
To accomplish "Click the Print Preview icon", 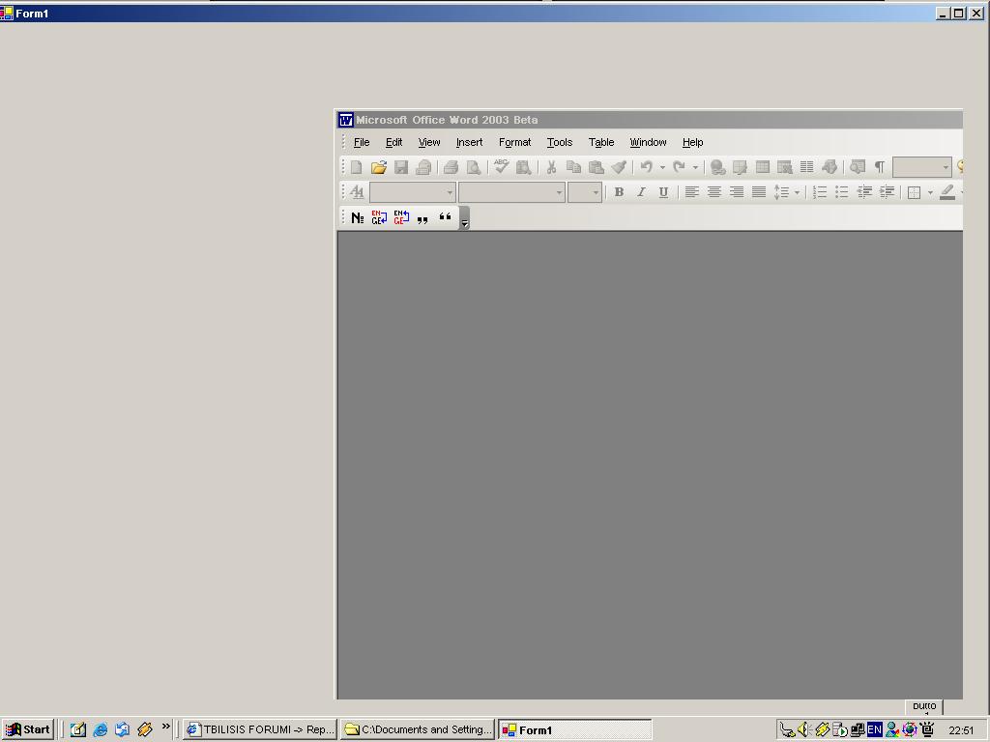I will 473,167.
